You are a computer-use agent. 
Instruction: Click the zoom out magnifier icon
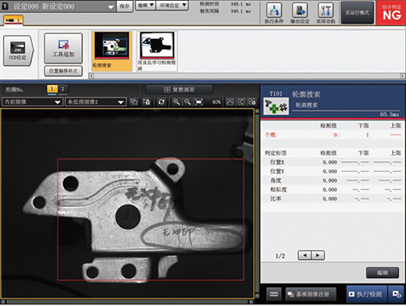click(x=188, y=102)
